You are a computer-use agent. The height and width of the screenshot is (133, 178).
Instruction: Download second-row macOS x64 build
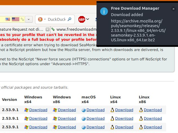(95, 118)
